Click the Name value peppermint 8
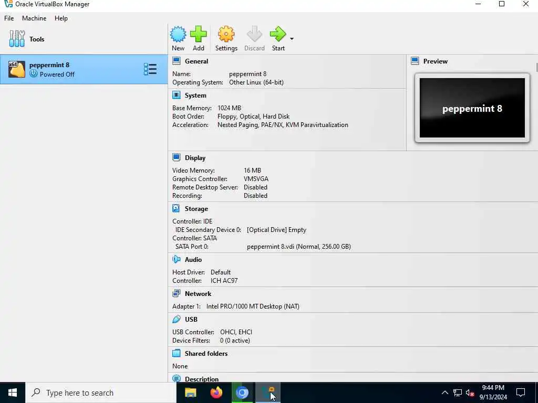 pos(248,74)
